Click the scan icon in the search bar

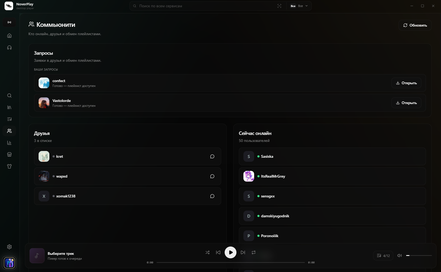(x=279, y=6)
